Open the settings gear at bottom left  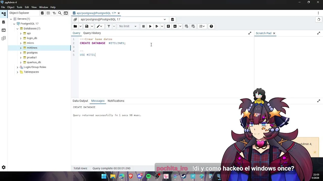pos(4,167)
